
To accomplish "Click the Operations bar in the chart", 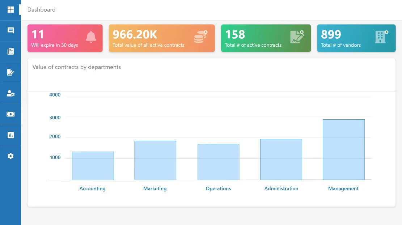I will 219,162.
